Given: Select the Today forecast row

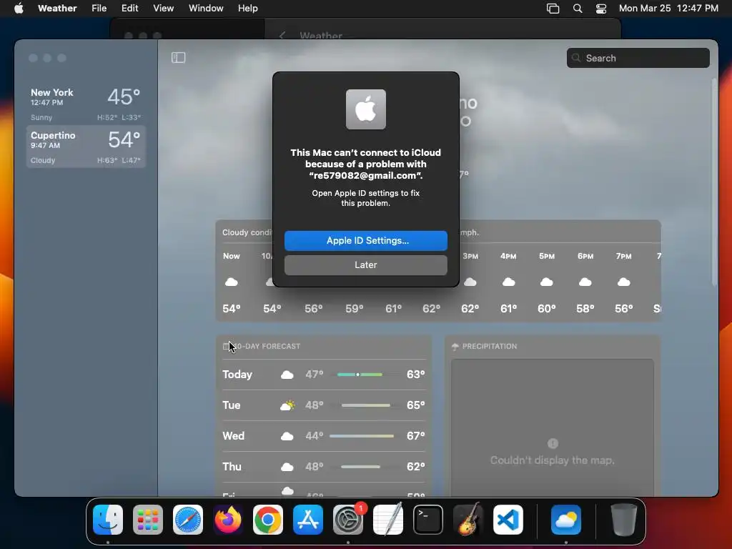Looking at the screenshot, I should click(x=324, y=375).
